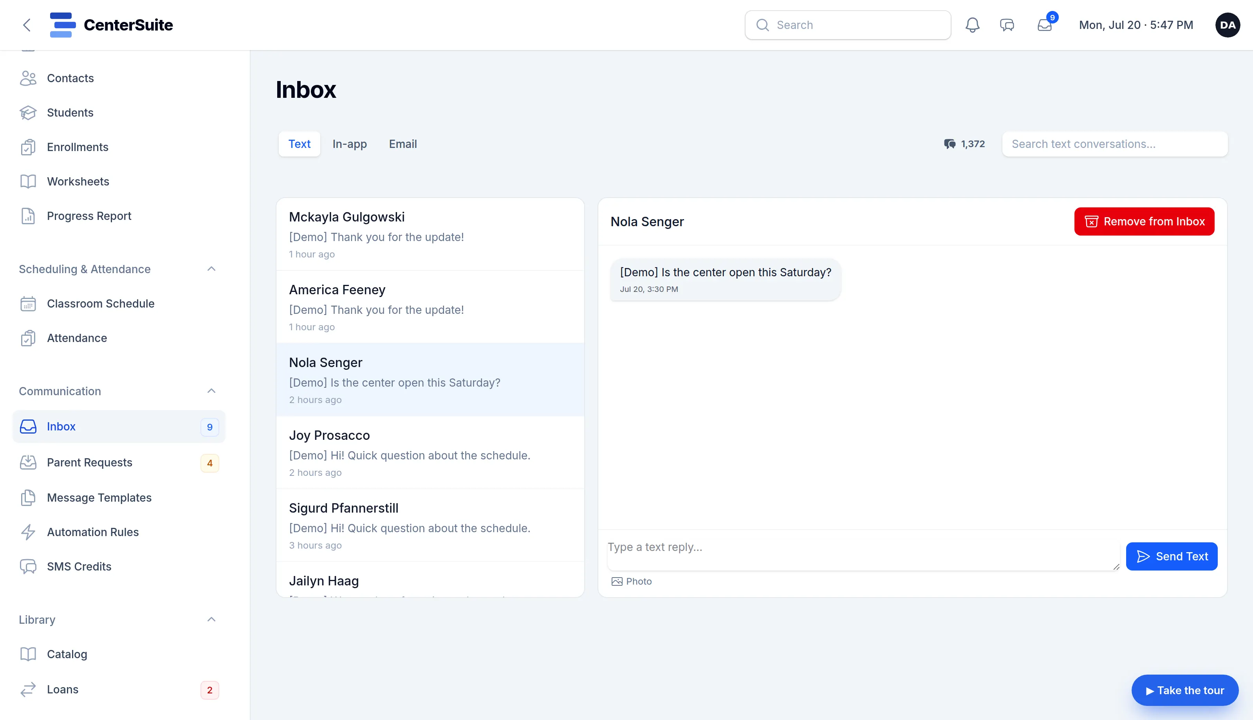Click the 1,372 conversations count icon
This screenshot has width=1253, height=720.
coord(949,144)
